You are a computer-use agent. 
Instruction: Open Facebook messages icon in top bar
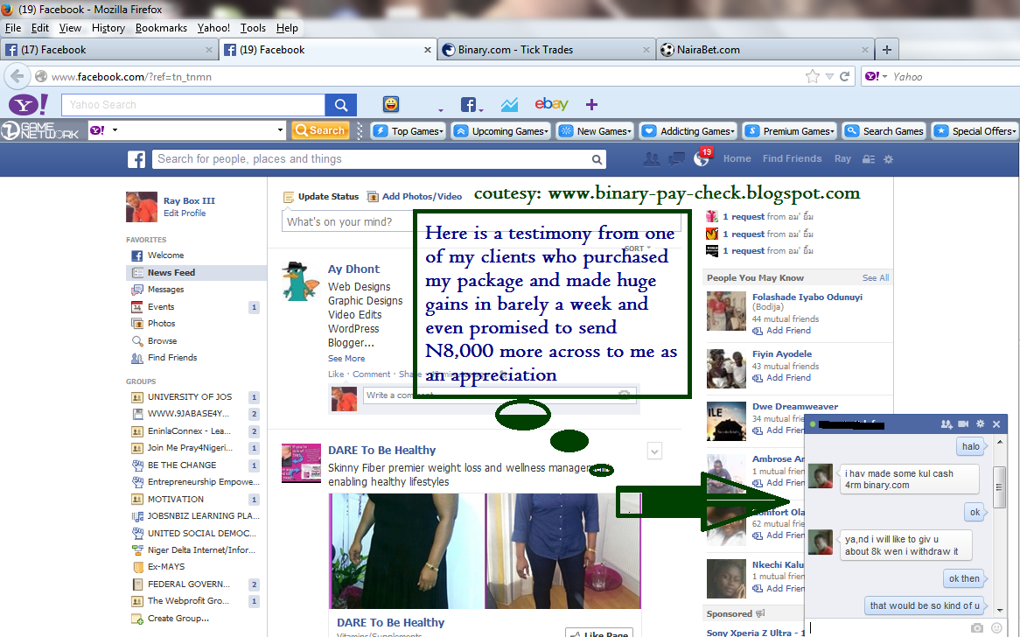pos(676,158)
